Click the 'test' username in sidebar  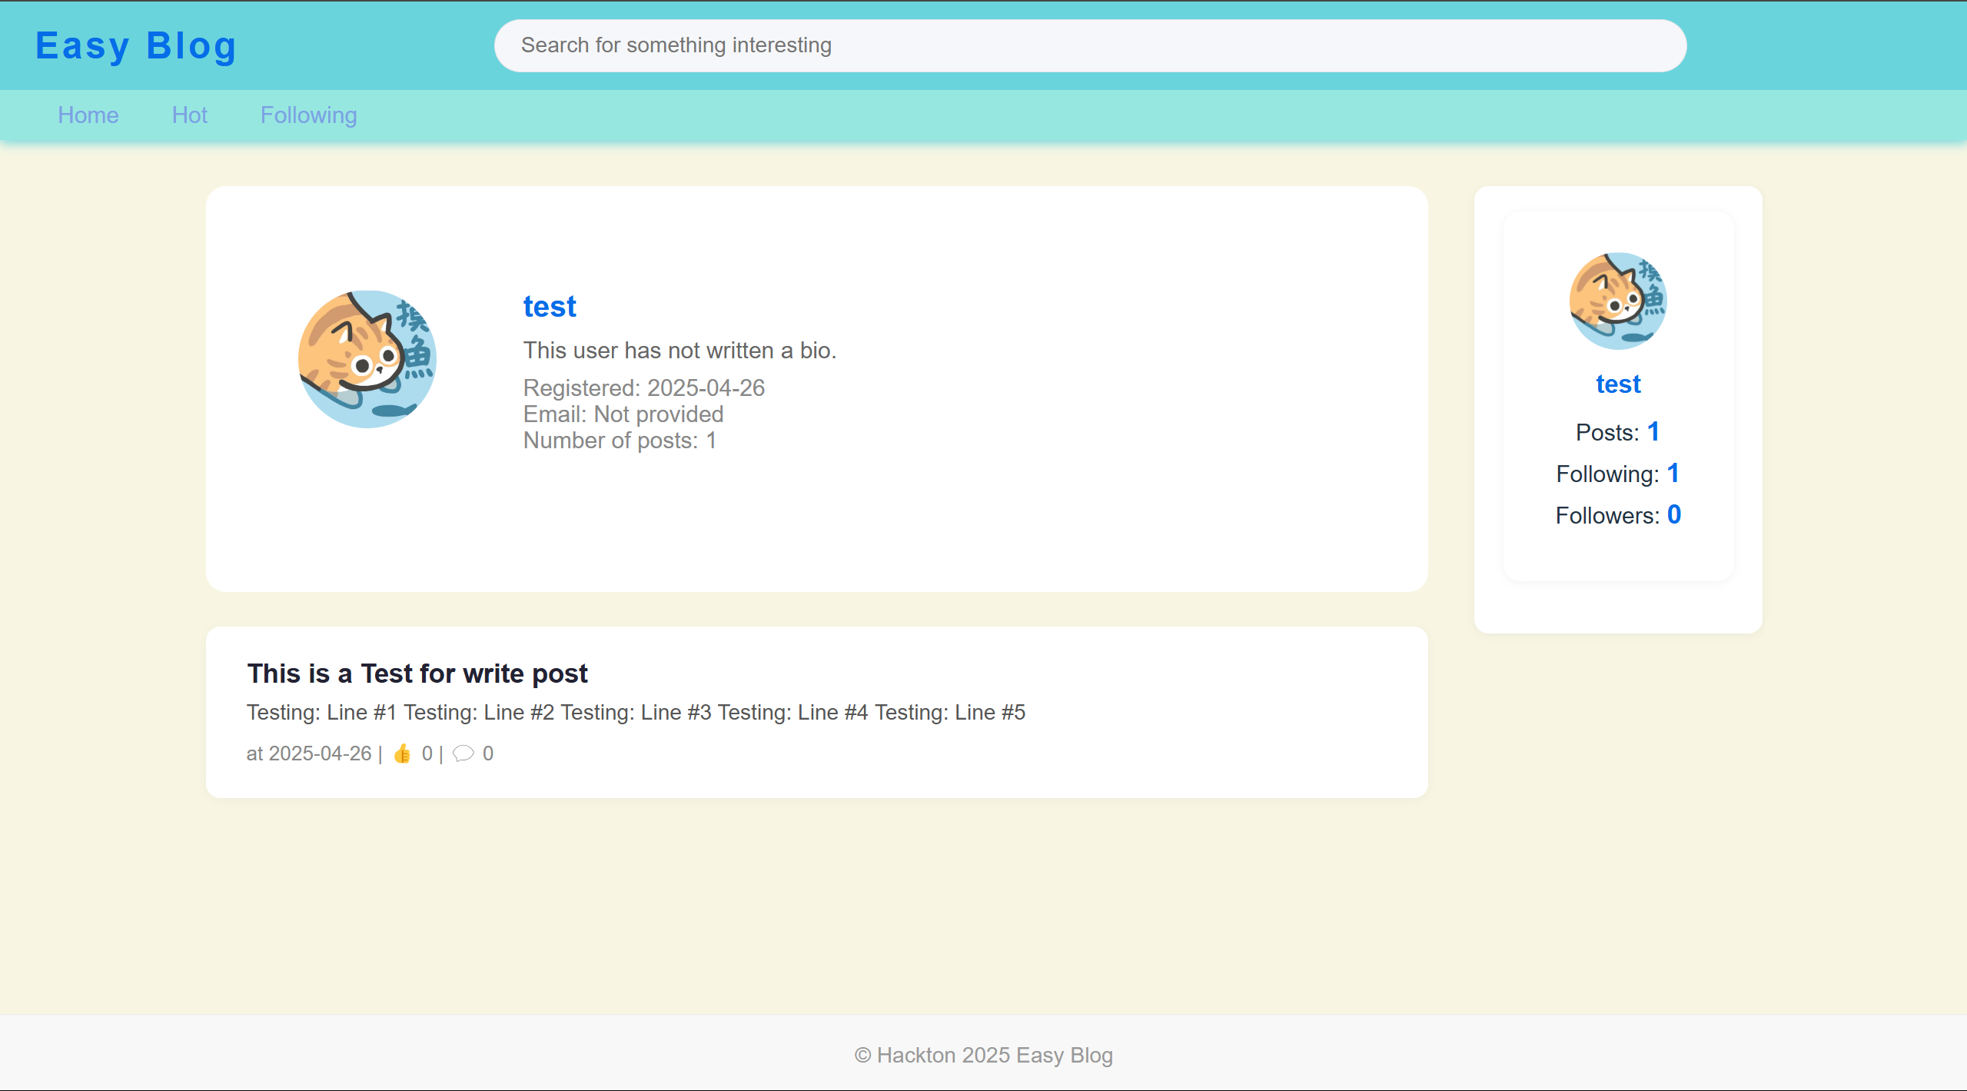click(1618, 384)
